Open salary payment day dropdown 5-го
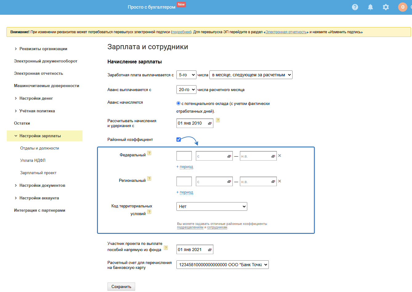Screen dimensions: 412x292 click(x=186, y=75)
